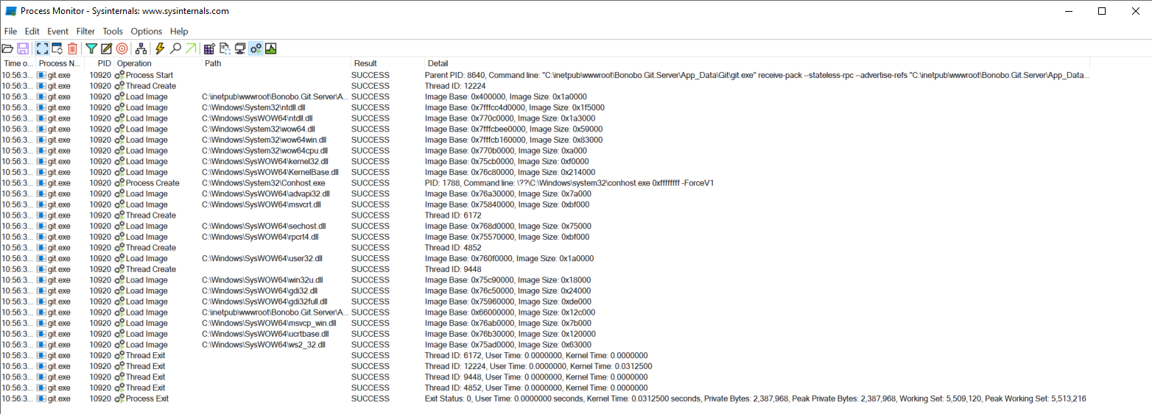Viewport: 1152px width, 414px height.
Task: Click the Process Monitor app icon in title bar
Action: point(11,11)
